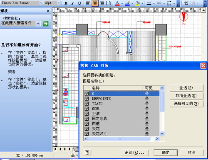Click the text direction icon
Screen dimensions: 208x160
(109, 3)
